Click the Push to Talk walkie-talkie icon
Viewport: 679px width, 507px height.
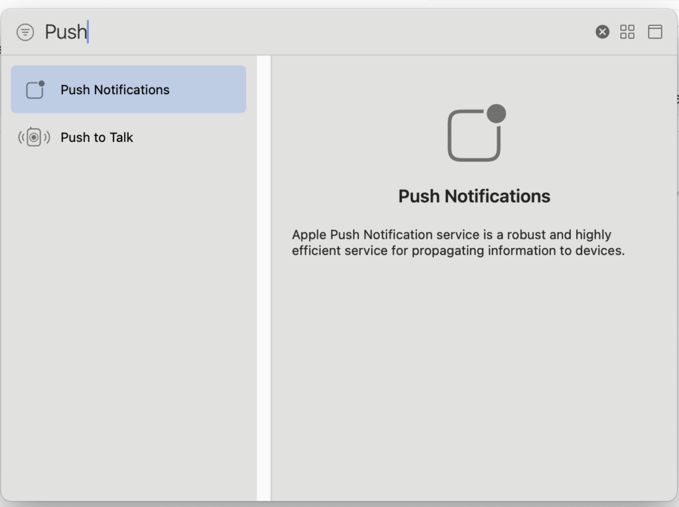(x=34, y=137)
